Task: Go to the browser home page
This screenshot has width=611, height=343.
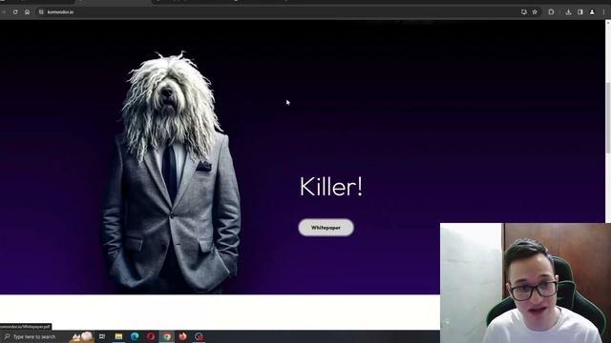Action: (27, 12)
